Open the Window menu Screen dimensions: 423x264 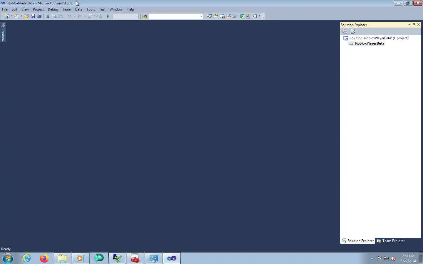(x=116, y=9)
